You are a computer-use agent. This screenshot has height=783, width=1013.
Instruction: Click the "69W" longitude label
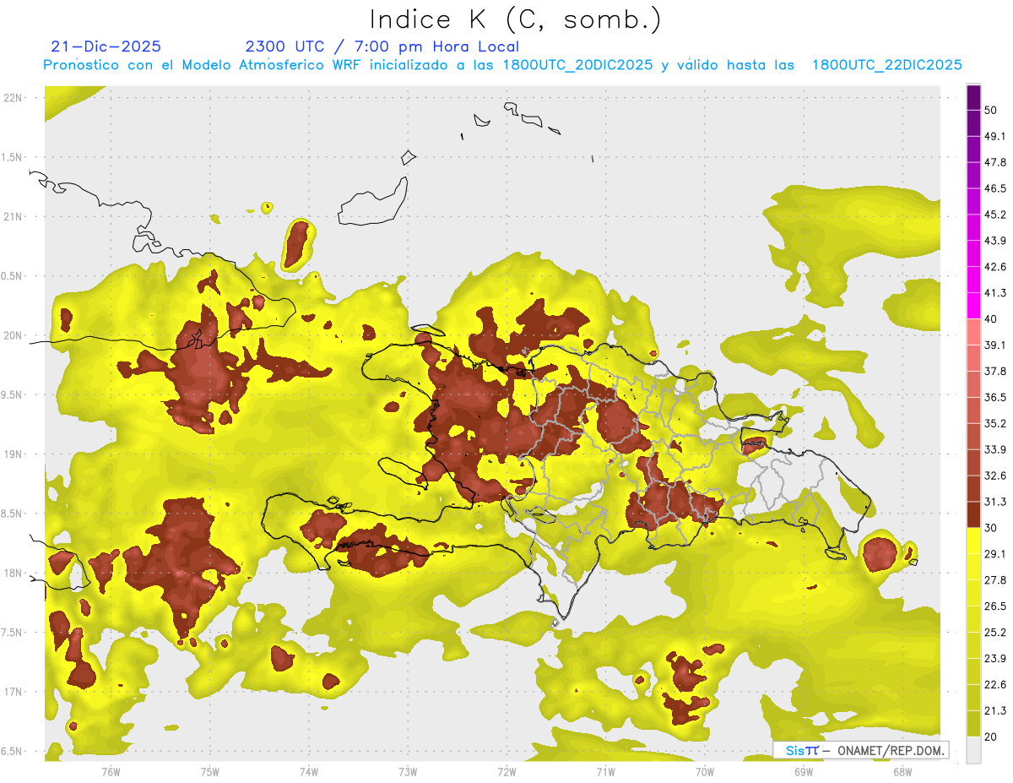coord(804,771)
